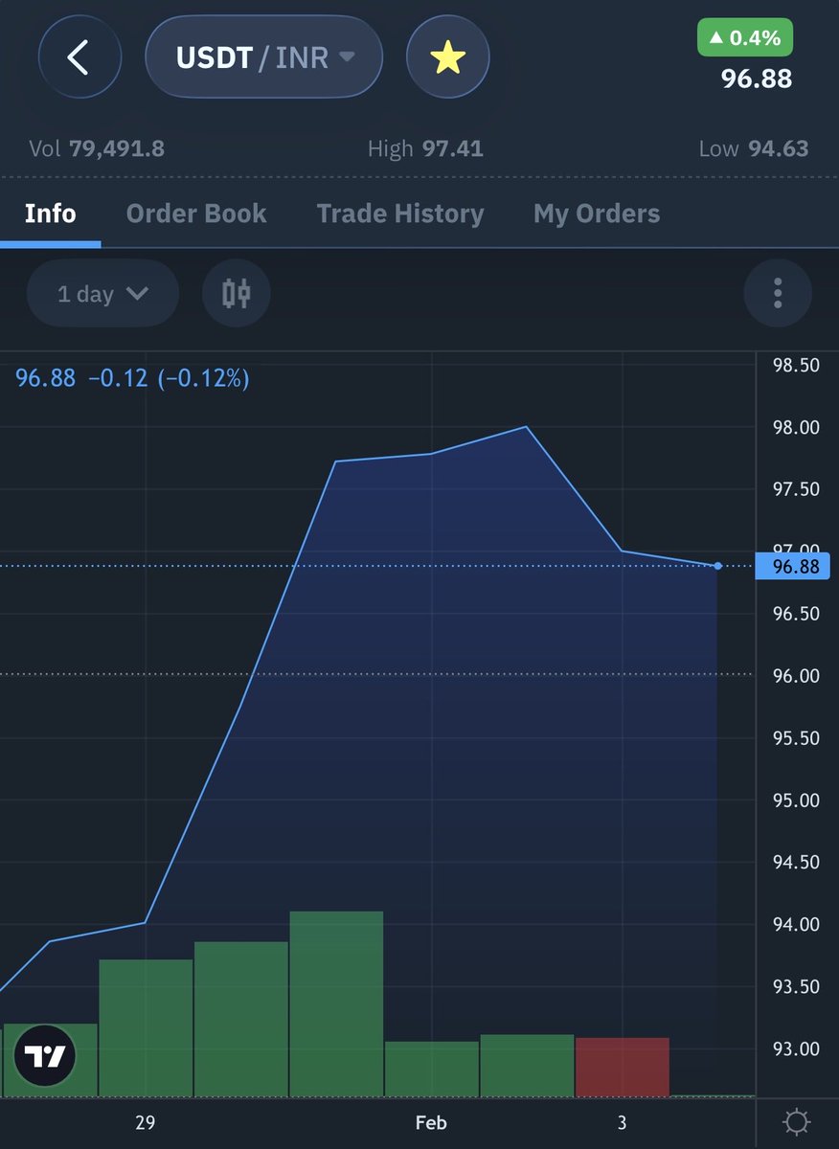Screen dimensions: 839x1149
Task: Click the TradingView logo on the chart
Action: (x=45, y=1056)
